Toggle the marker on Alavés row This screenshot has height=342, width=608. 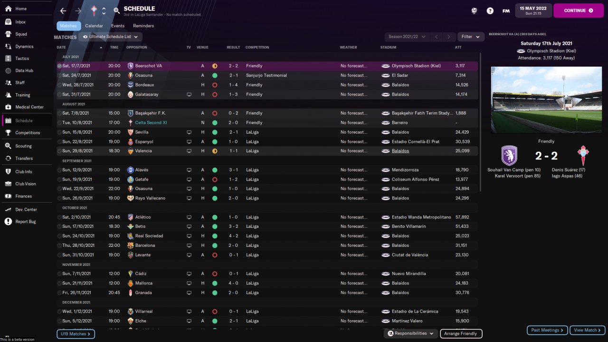[59, 170]
